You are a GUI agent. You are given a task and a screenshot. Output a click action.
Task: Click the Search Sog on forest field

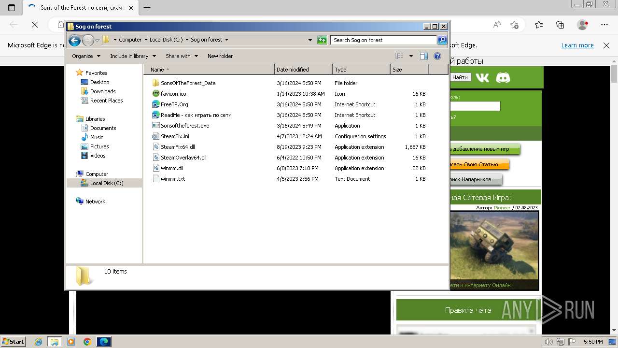(384, 40)
